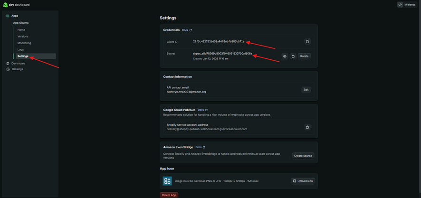Copy the Secret key to clipboard
Image resolution: width=421 pixels, height=198 pixels.
293,56
